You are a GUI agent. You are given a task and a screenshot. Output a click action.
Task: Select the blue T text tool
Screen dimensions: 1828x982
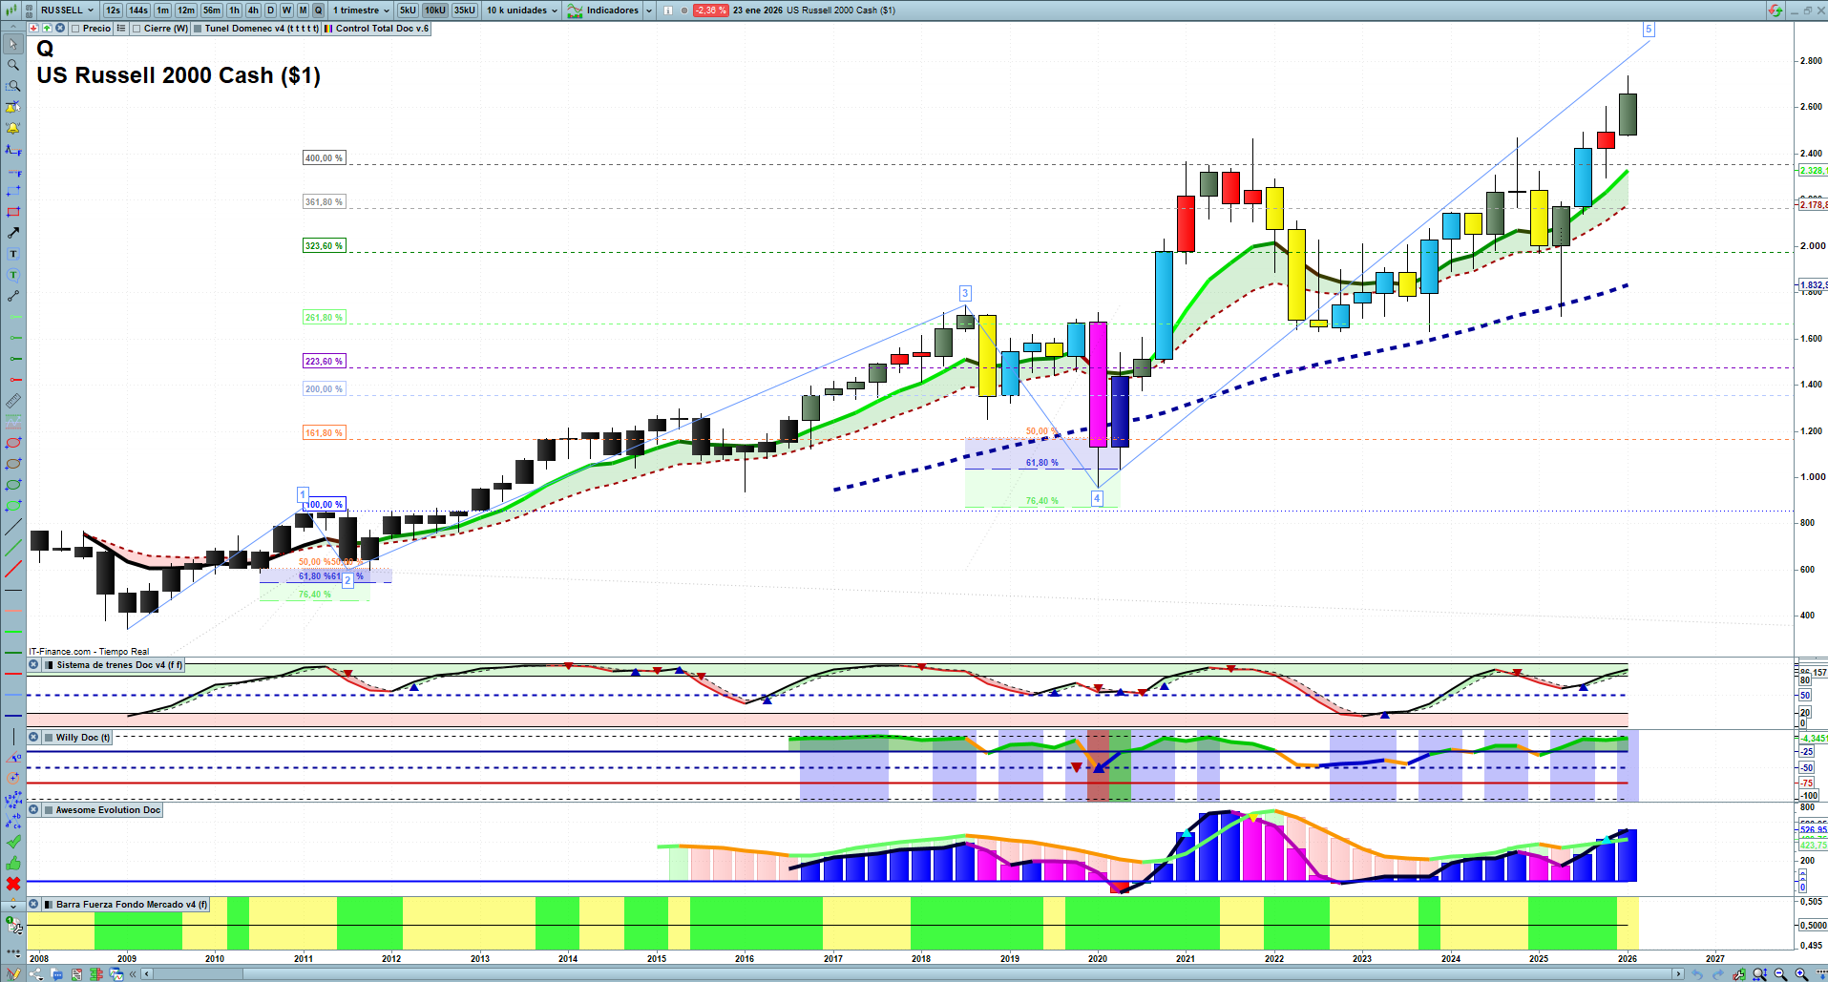coord(13,254)
